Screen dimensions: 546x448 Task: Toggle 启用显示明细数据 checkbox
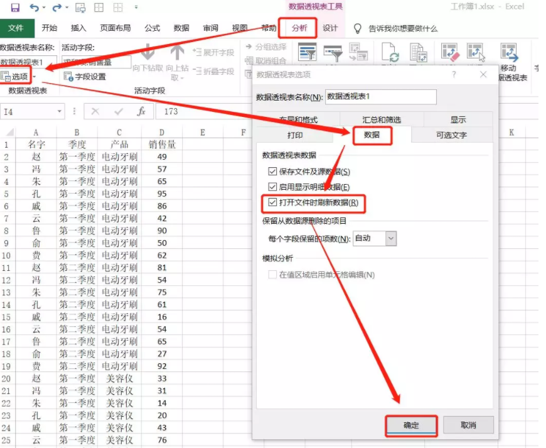(x=272, y=187)
